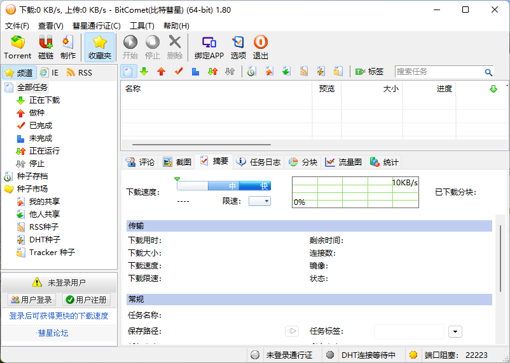Viewport: 510px width, 363px height.
Task: Select 已完成 in the sidebar
Action: point(40,125)
